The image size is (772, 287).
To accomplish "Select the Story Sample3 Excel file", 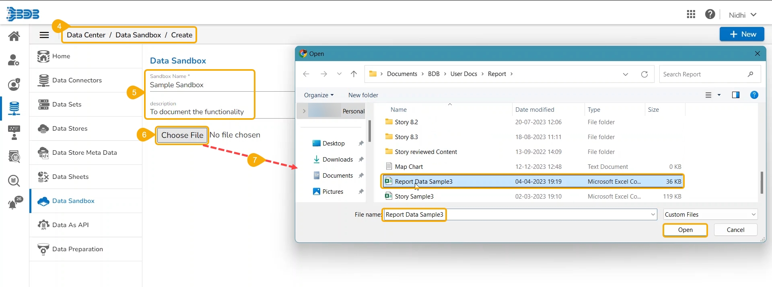I will (x=414, y=197).
